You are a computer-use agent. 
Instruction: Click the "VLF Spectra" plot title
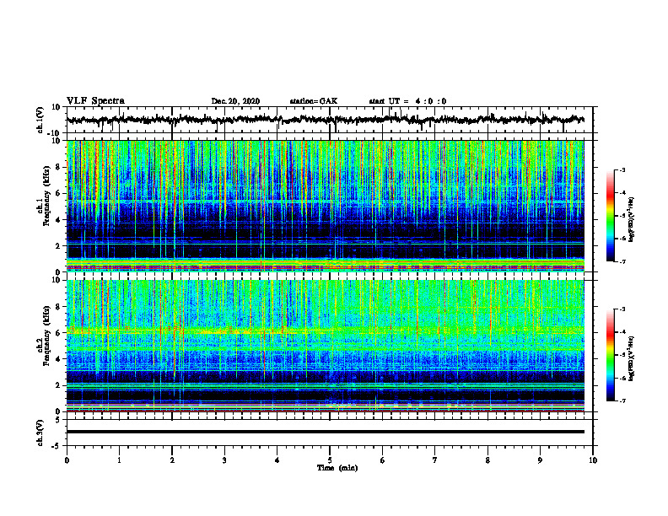pyautogui.click(x=95, y=101)
